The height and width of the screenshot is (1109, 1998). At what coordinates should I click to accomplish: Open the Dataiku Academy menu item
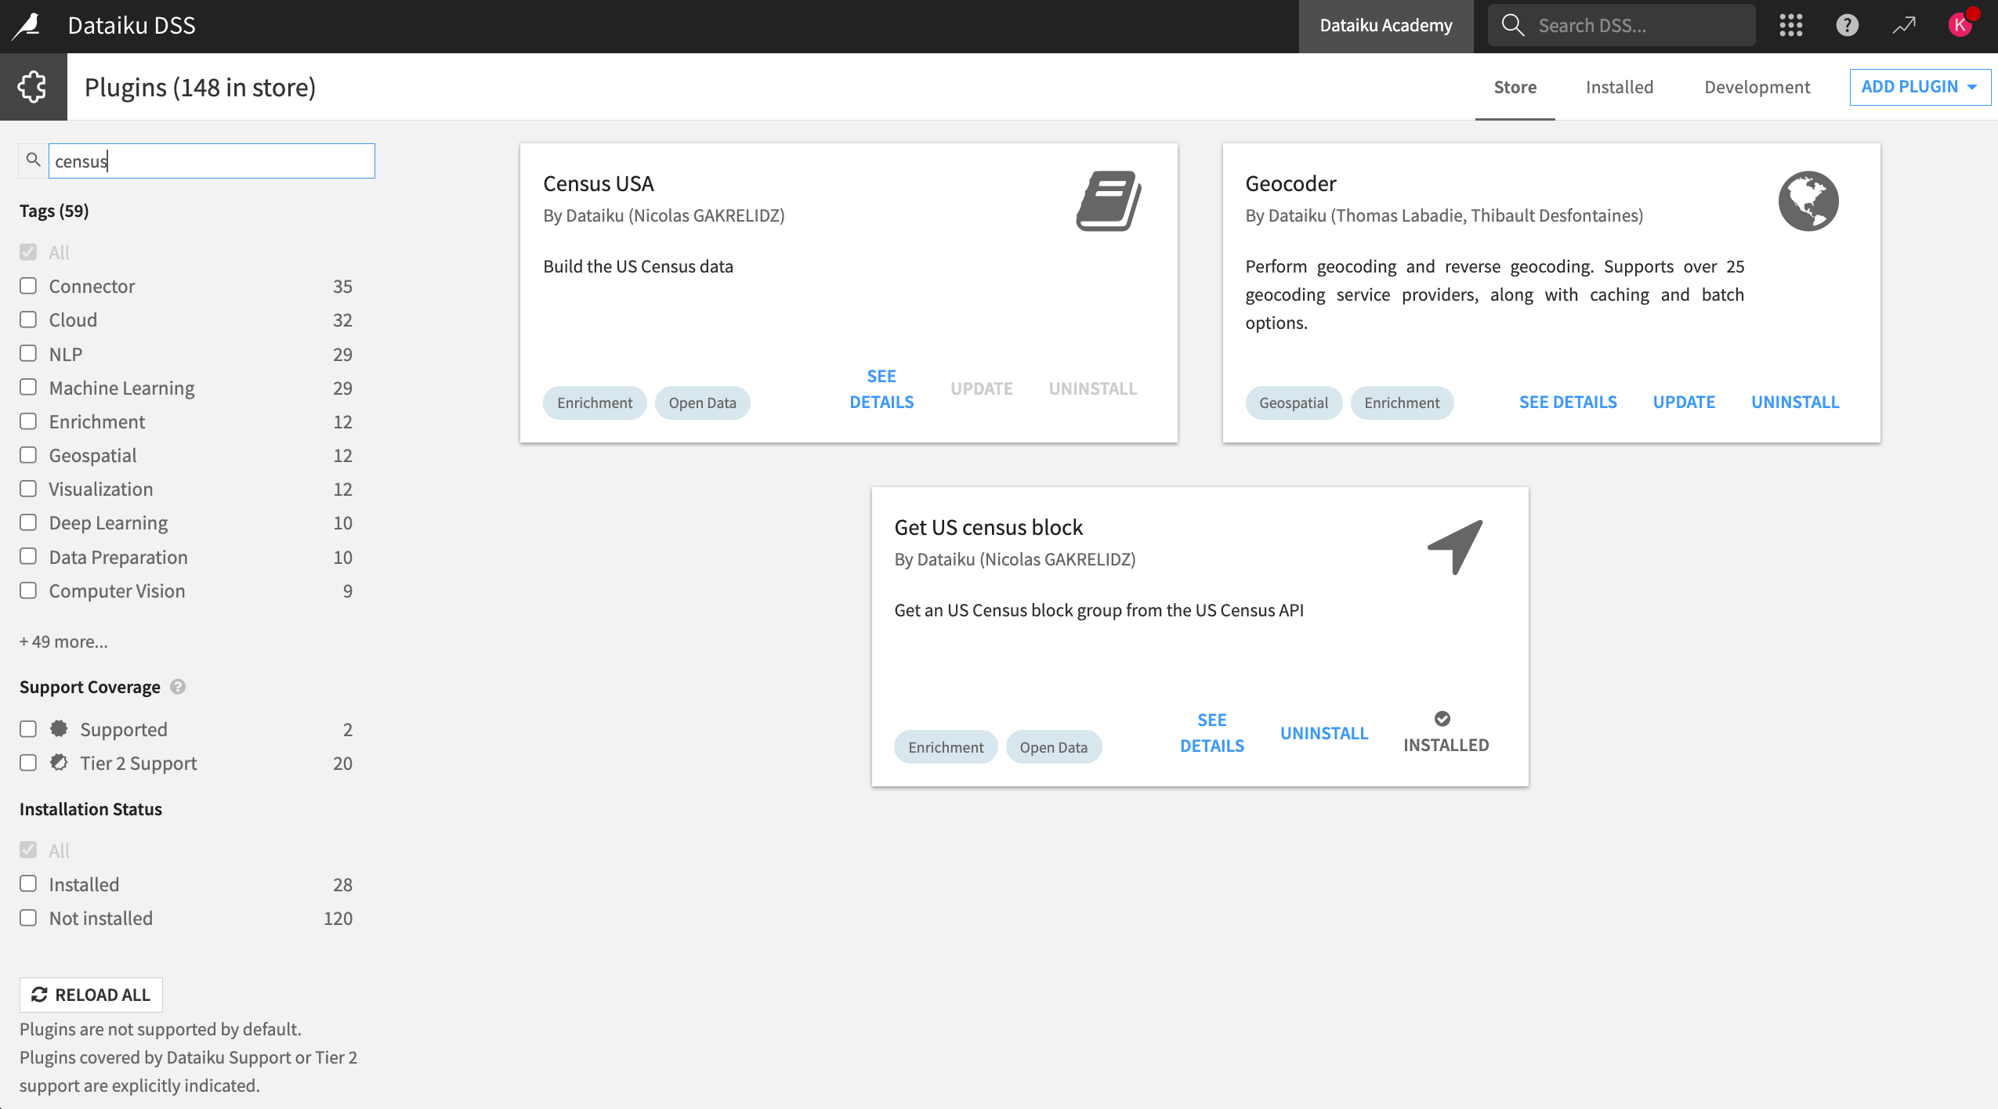pyautogui.click(x=1386, y=26)
